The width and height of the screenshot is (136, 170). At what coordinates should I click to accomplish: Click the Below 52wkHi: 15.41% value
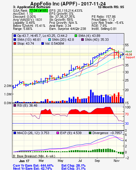tap(29, 26)
